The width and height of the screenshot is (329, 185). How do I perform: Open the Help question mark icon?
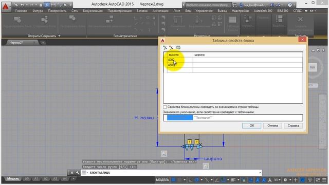pyautogui.click(x=290, y=5)
